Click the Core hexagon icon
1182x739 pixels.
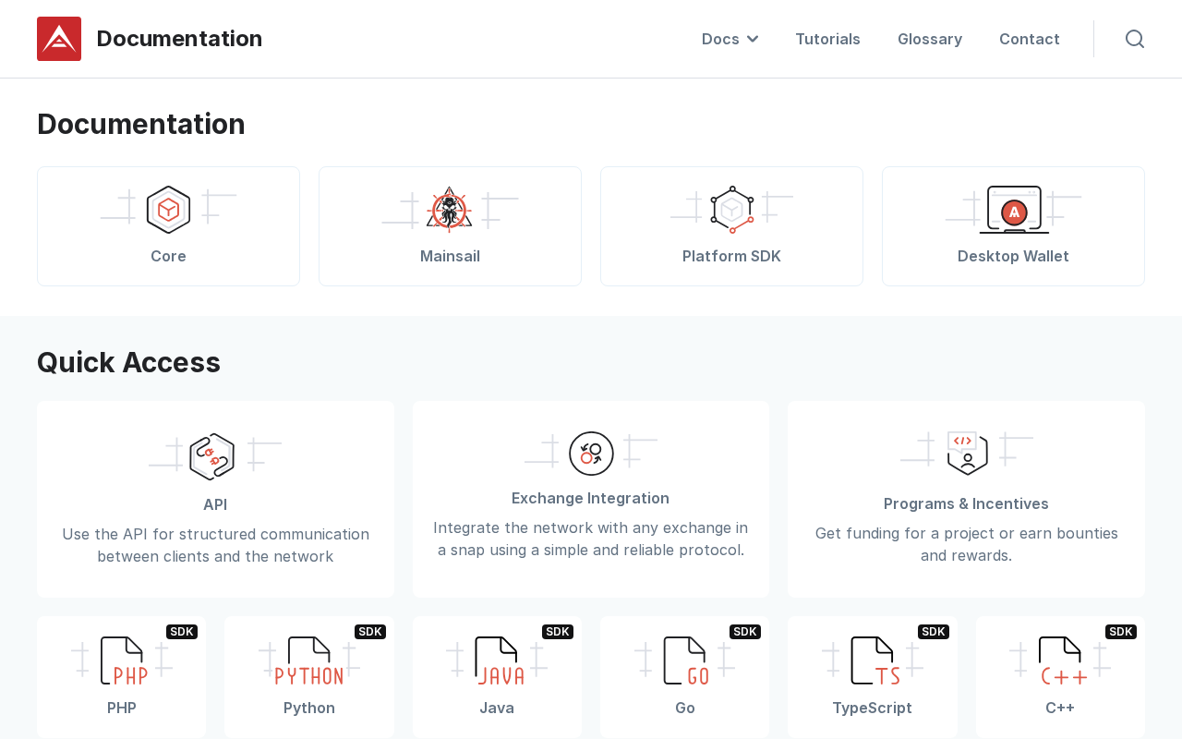click(x=168, y=210)
